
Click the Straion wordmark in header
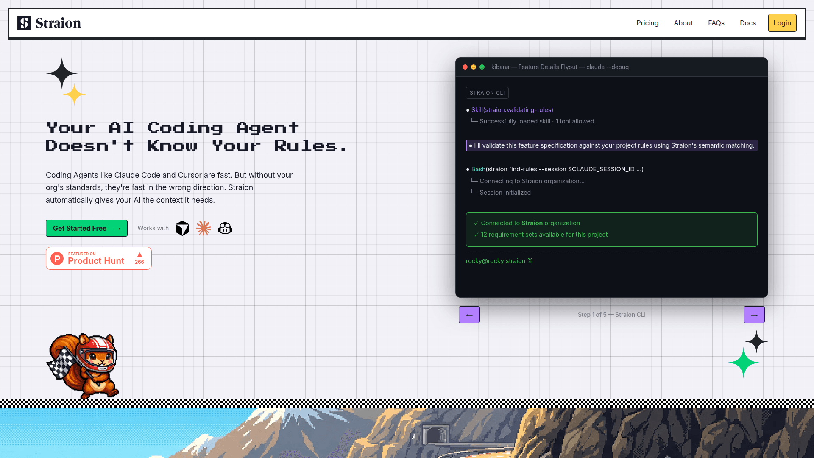tap(58, 23)
